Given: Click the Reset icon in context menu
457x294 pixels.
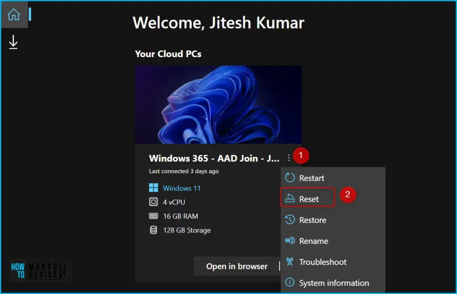Looking at the screenshot, I should point(290,198).
